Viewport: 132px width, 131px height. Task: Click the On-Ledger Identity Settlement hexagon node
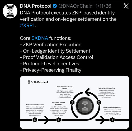point(59,120)
